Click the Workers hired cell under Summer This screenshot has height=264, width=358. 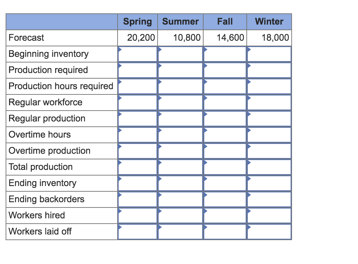[180, 215]
